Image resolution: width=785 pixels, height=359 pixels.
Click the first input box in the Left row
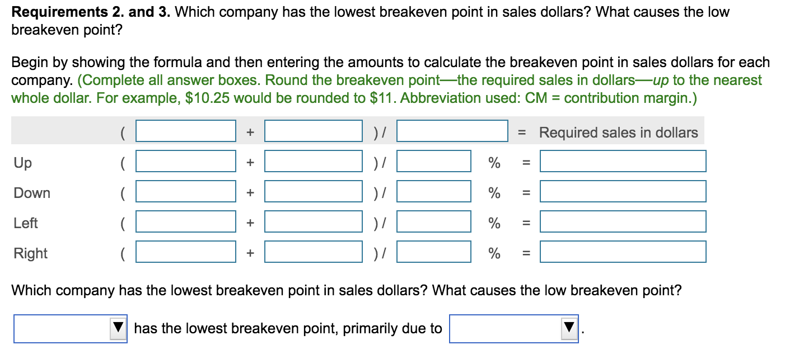click(x=185, y=221)
